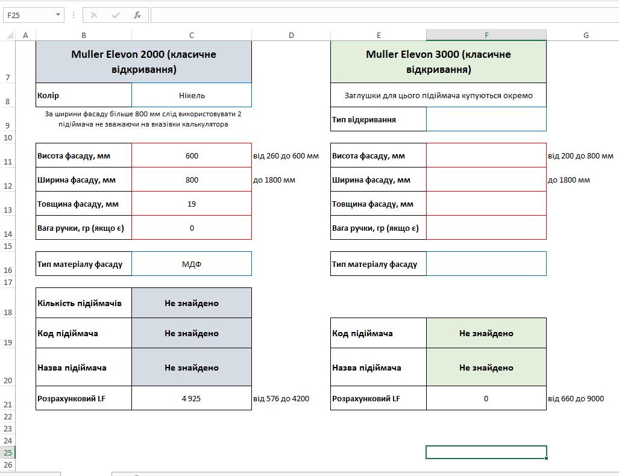The height and width of the screenshot is (476, 619).
Task: Select the empty Тип відкривання cell
Action: (x=486, y=119)
